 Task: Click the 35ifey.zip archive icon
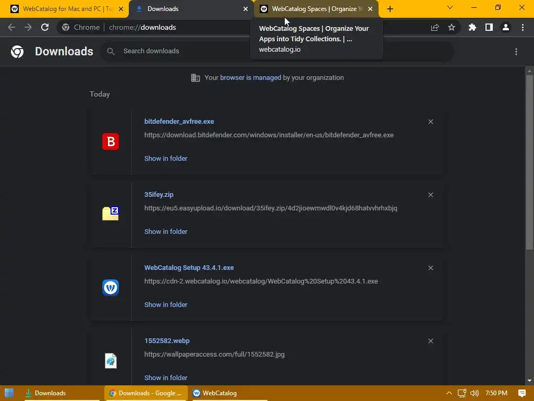(111, 214)
